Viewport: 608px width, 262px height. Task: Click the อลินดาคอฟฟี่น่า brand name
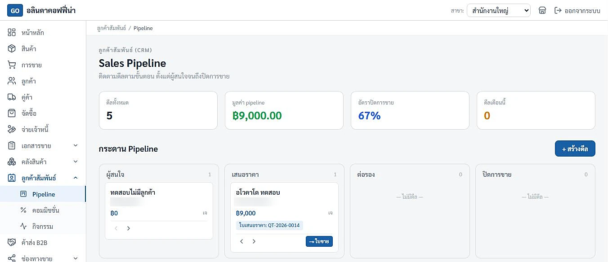pyautogui.click(x=51, y=10)
